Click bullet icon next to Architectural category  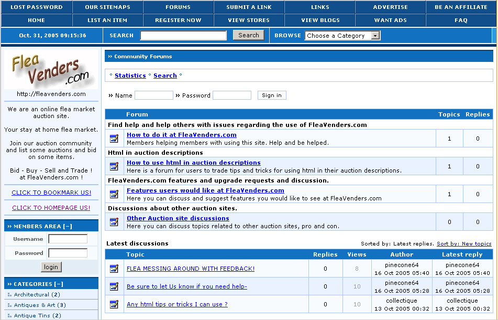9,294
